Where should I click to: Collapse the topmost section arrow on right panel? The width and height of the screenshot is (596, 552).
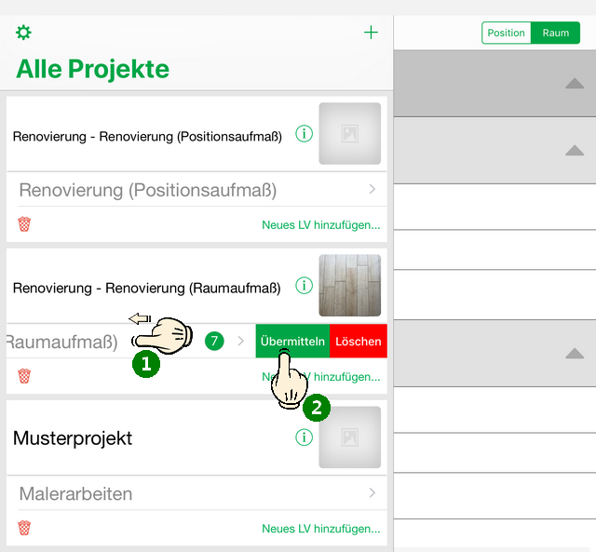pos(575,84)
